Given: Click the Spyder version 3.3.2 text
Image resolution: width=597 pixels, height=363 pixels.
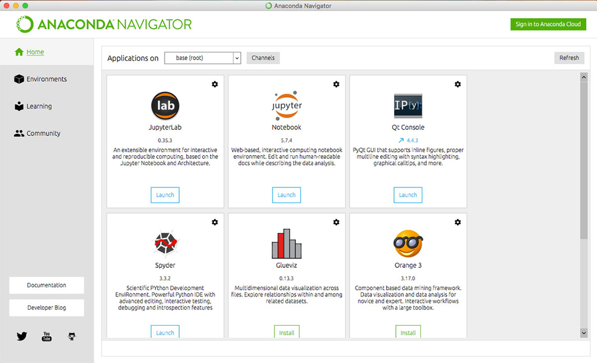Looking at the screenshot, I should (165, 278).
